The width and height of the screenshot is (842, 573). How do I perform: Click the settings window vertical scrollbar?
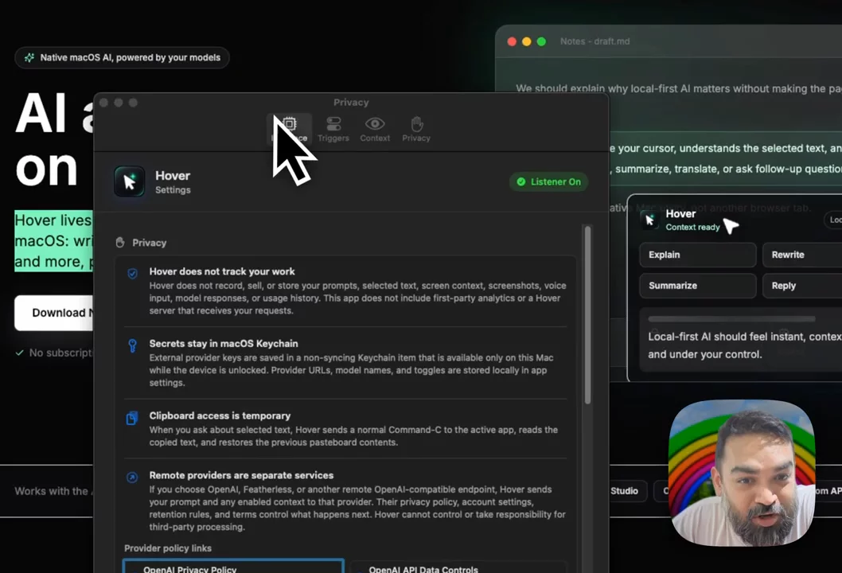[587, 314]
